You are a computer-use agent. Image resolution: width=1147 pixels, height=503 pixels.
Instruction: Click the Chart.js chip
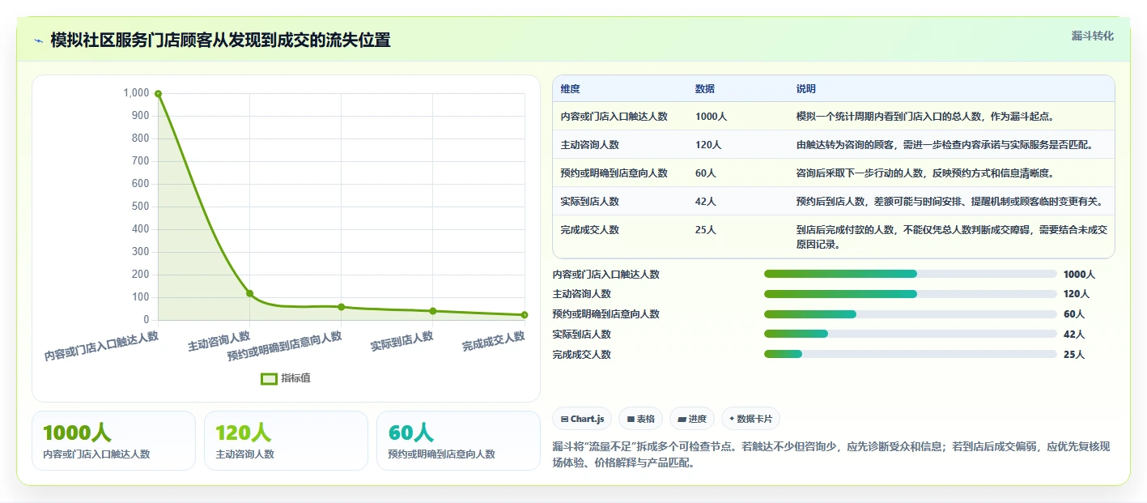click(582, 419)
